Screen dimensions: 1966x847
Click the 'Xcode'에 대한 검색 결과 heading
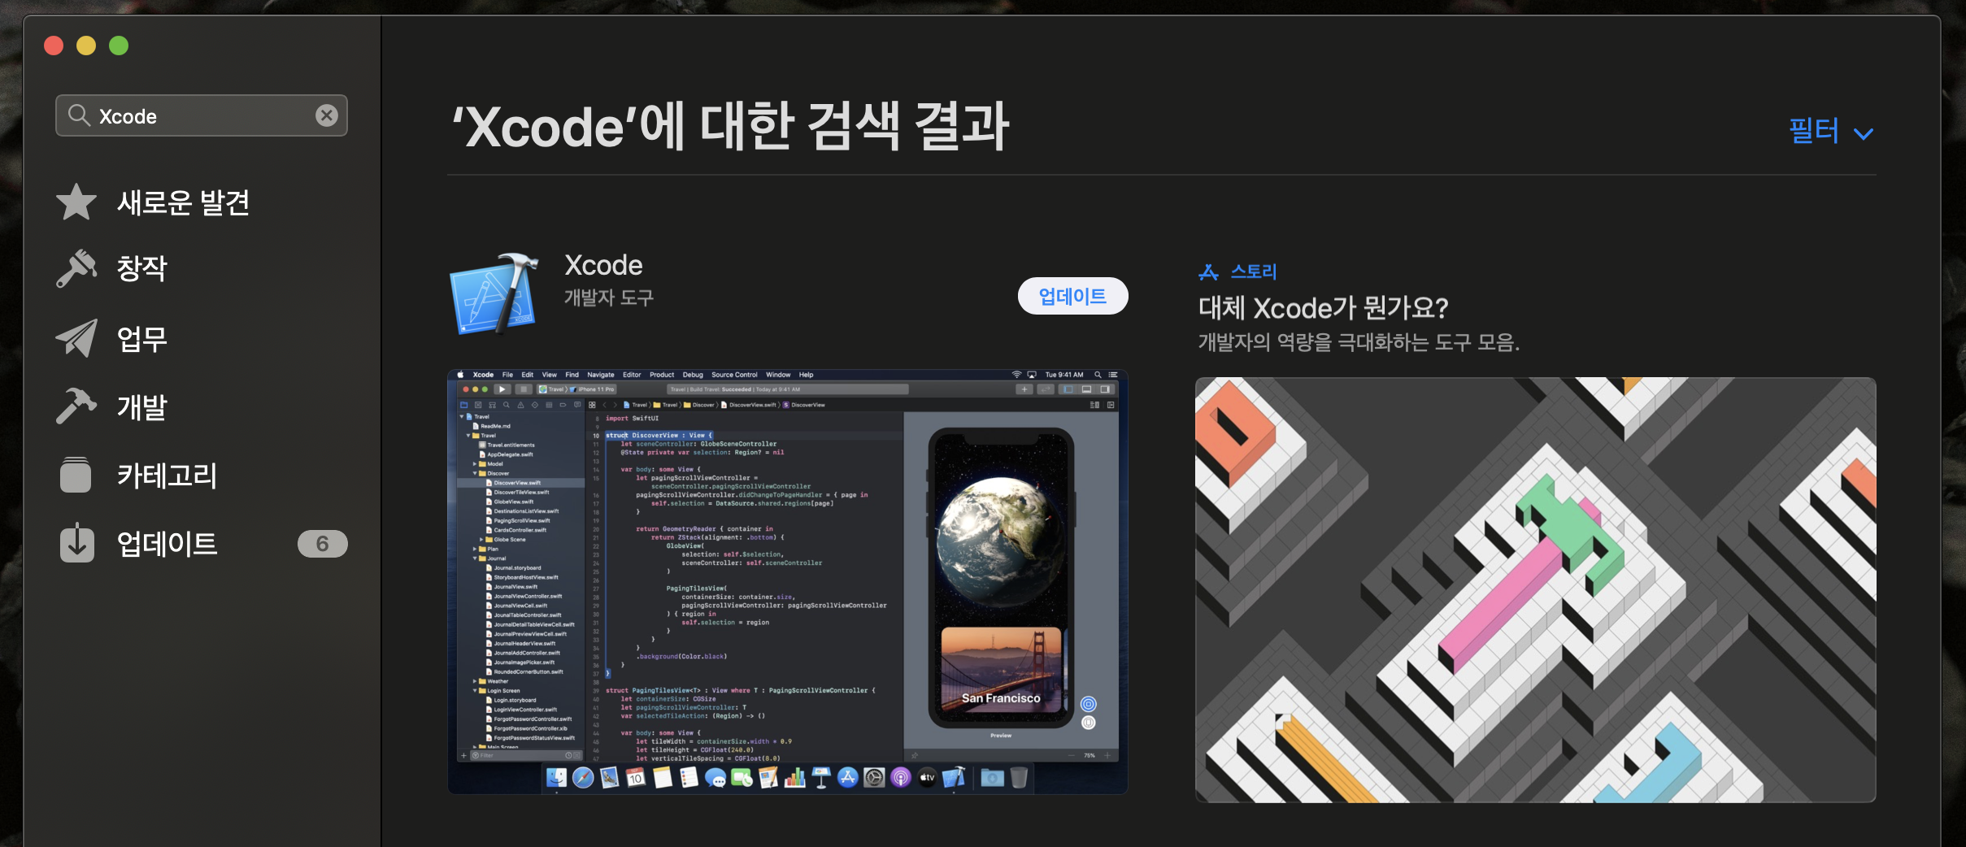tap(731, 126)
